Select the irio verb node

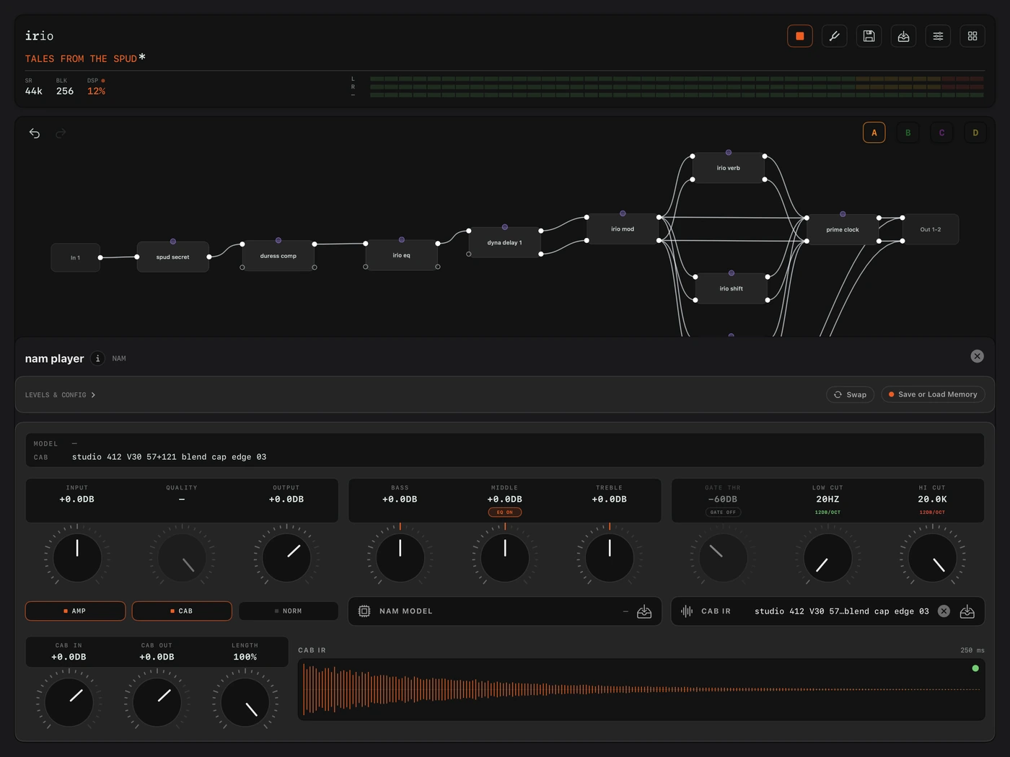tap(729, 168)
